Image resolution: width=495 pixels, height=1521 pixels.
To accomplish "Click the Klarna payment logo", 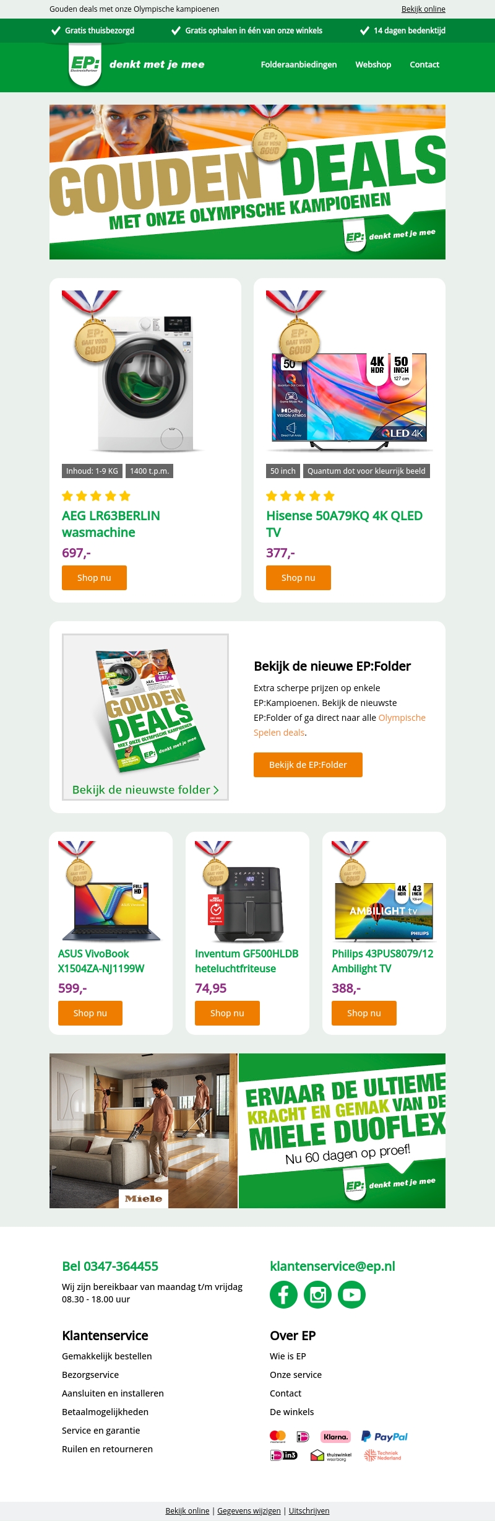I will tap(335, 1436).
